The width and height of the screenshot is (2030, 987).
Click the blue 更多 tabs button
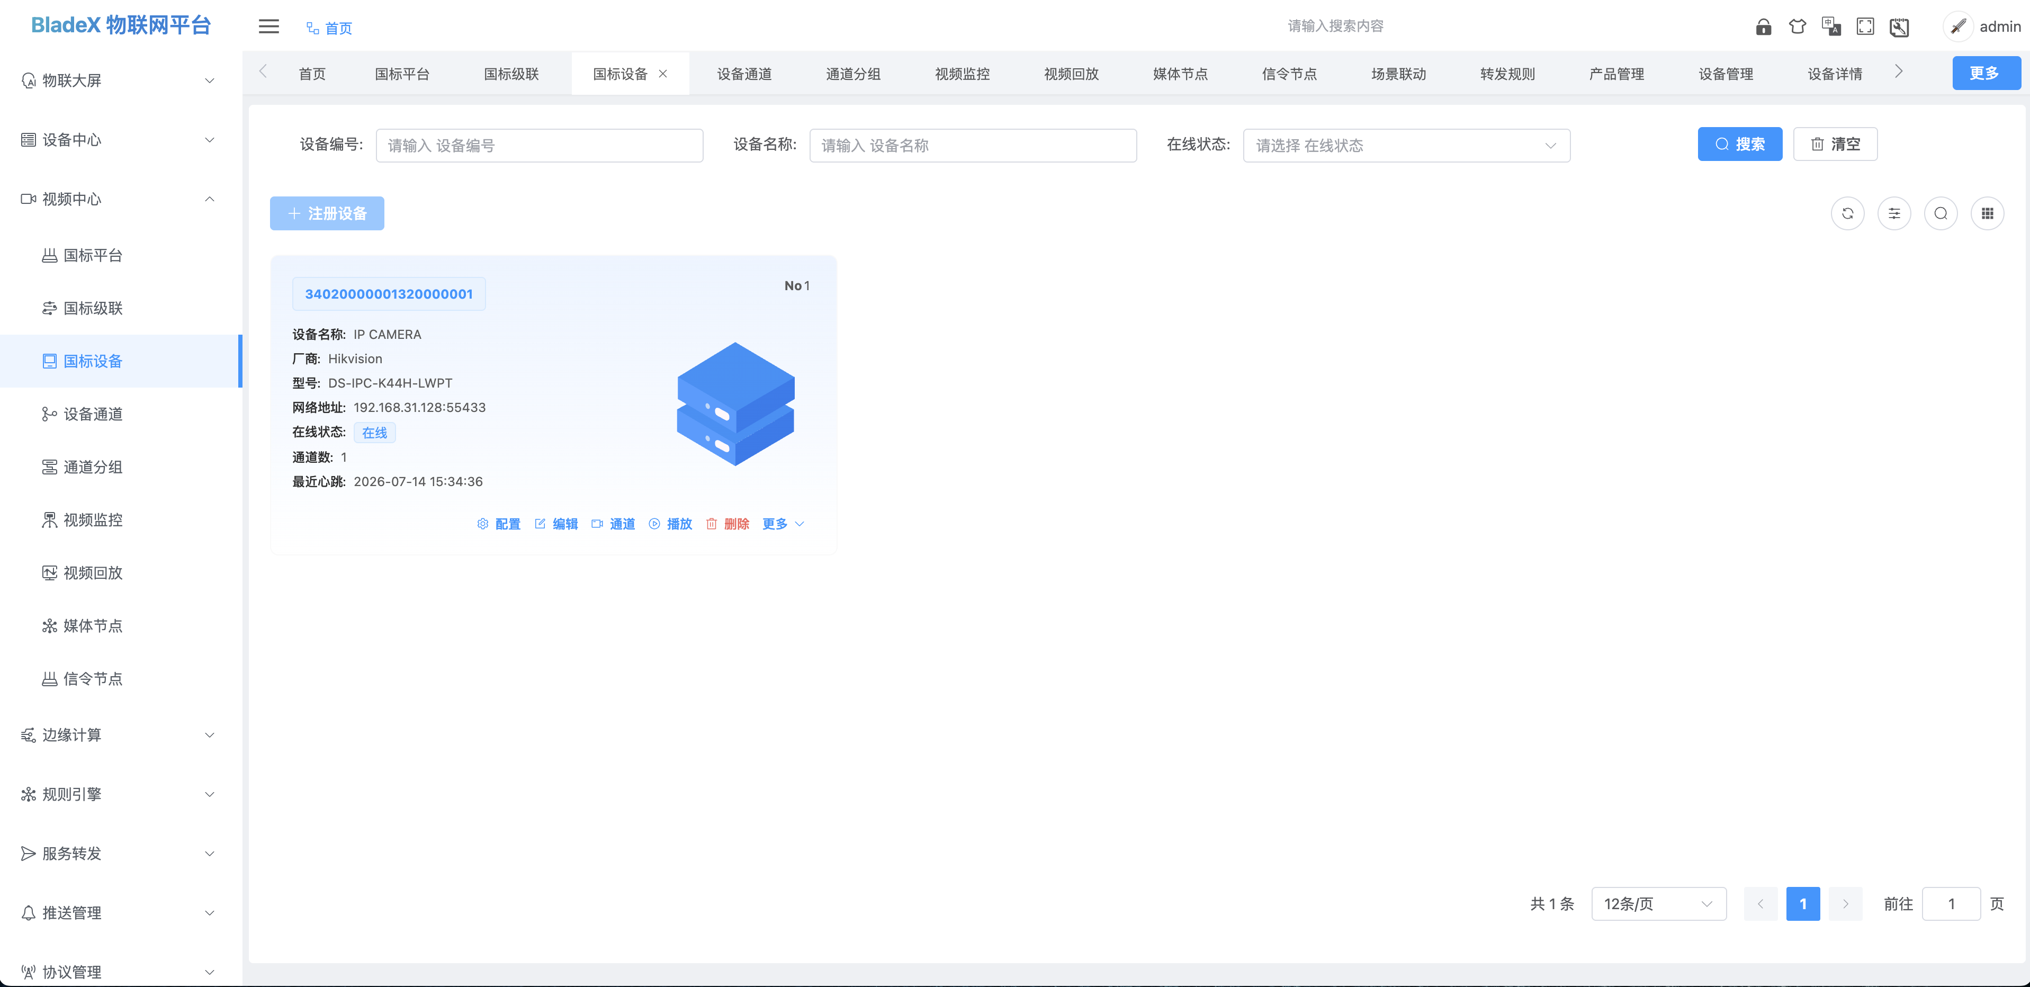tap(1986, 73)
